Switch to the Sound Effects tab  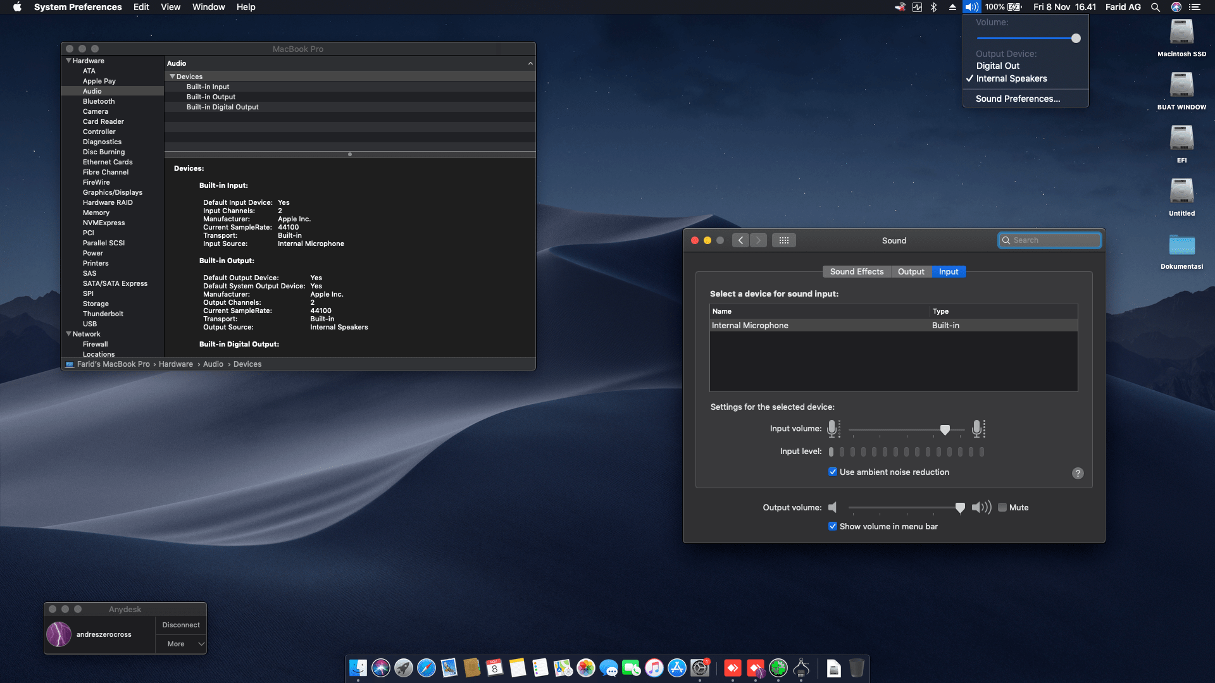(x=856, y=271)
